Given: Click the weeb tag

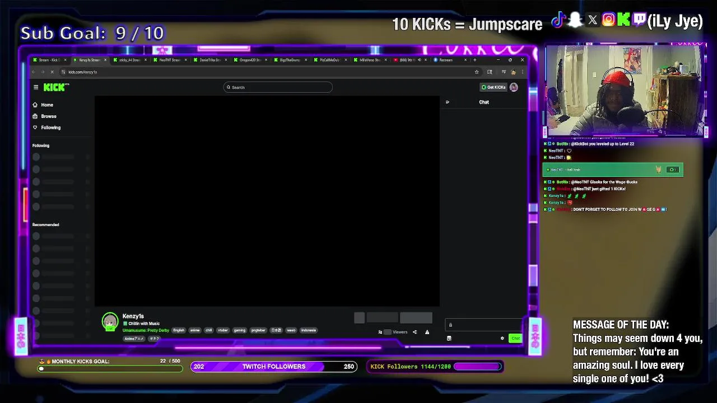Looking at the screenshot, I should coord(291,330).
